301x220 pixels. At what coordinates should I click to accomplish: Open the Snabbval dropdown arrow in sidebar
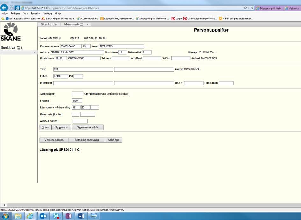pos(35,52)
